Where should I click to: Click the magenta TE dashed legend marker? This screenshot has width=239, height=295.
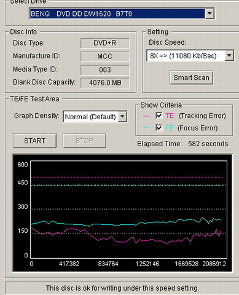click(x=146, y=116)
